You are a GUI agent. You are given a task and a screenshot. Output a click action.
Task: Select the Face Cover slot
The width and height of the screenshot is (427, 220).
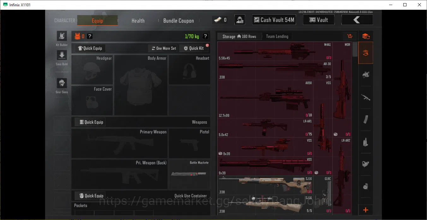[92, 101]
